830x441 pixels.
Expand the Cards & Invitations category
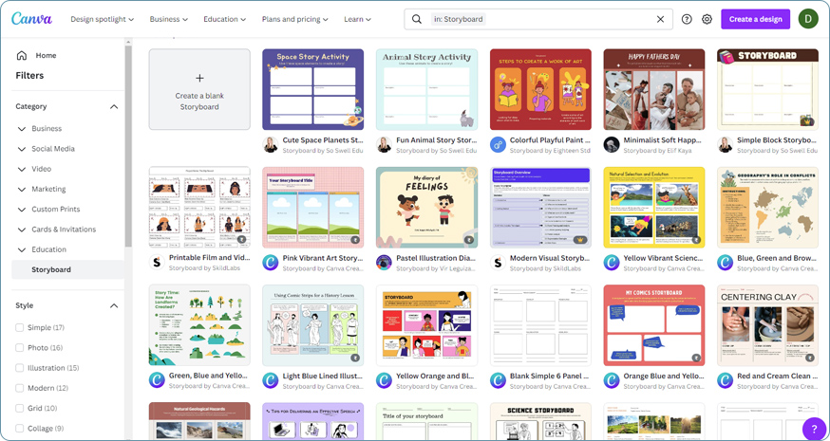click(x=22, y=230)
